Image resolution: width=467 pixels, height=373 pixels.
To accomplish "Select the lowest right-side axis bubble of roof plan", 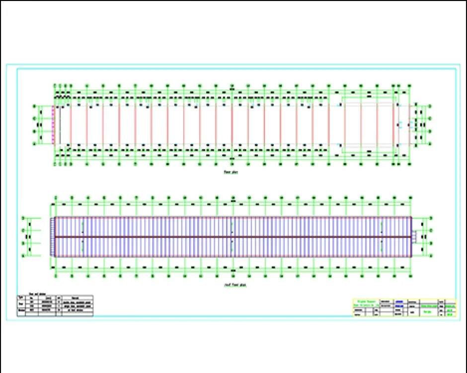I will [430, 255].
